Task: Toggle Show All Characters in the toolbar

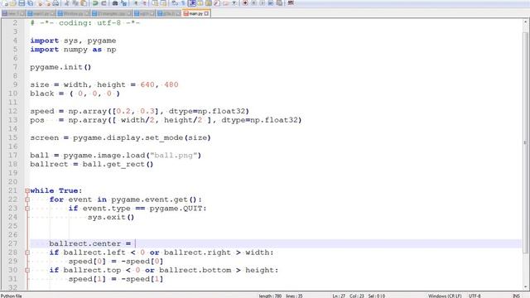Action: 183,3
